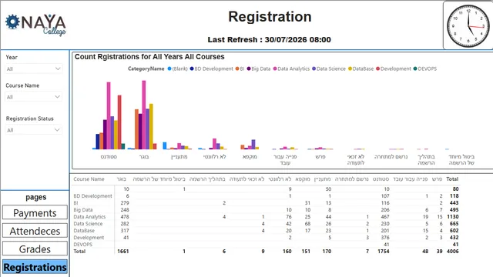Click the (Blank) legend color dot
This screenshot has height=277, width=493.
(169, 68)
